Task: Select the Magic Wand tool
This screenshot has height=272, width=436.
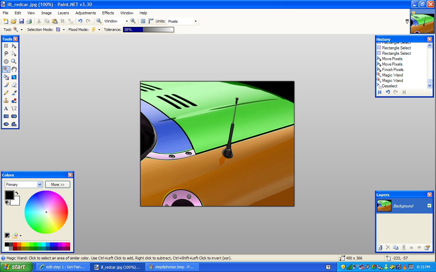Action: coord(6,69)
